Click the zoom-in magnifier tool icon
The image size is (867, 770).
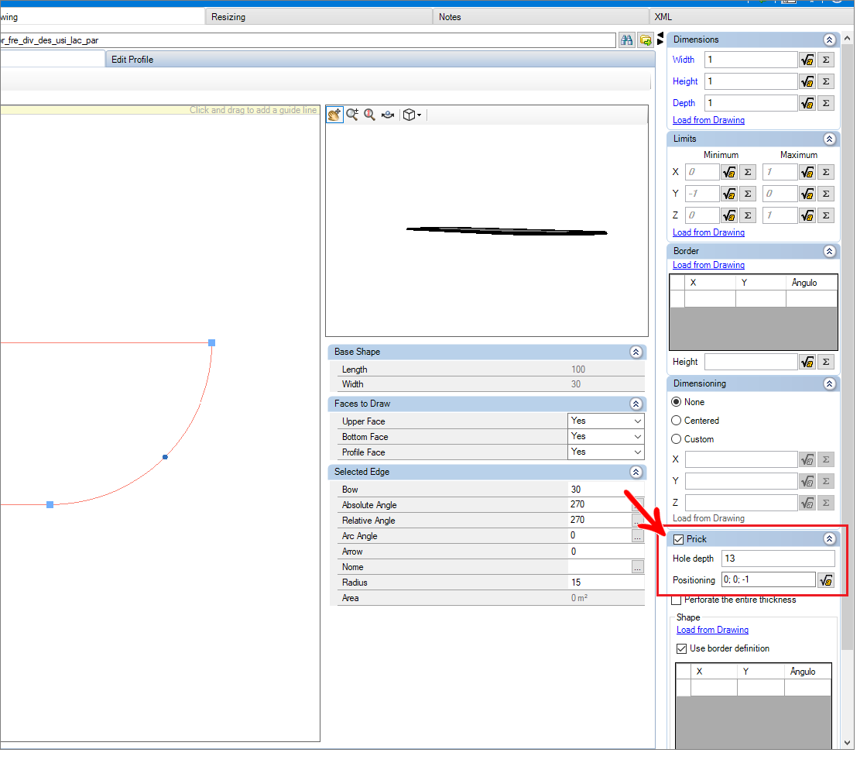pos(352,115)
